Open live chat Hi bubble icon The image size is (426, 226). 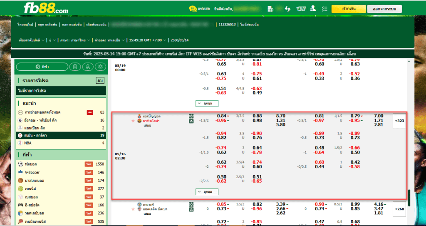pos(193,9)
